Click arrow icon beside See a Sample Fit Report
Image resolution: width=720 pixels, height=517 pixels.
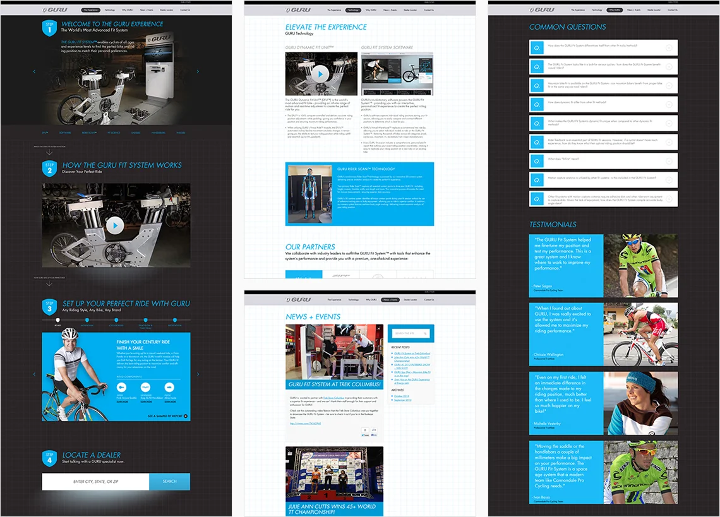pyautogui.click(x=186, y=416)
